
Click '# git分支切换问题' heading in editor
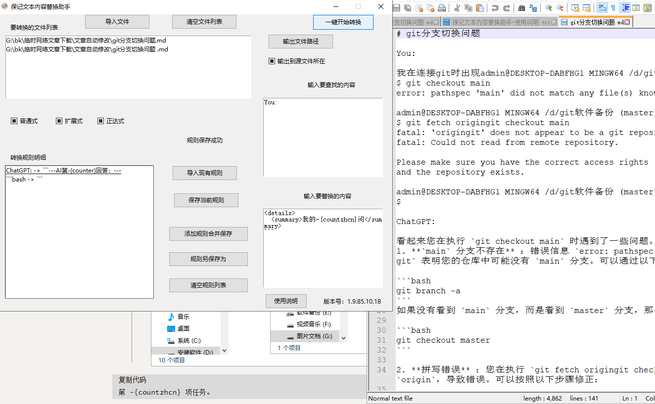tap(438, 34)
